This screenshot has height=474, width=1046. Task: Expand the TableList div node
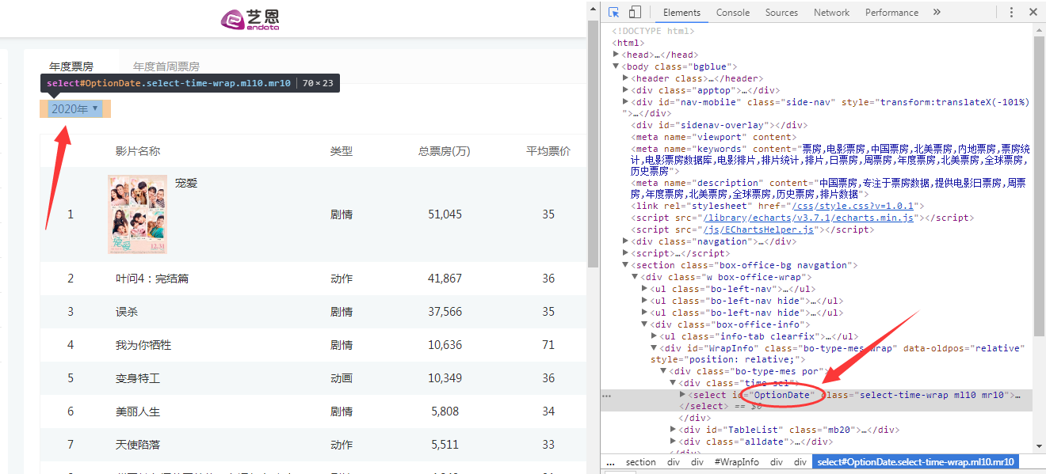click(x=674, y=430)
